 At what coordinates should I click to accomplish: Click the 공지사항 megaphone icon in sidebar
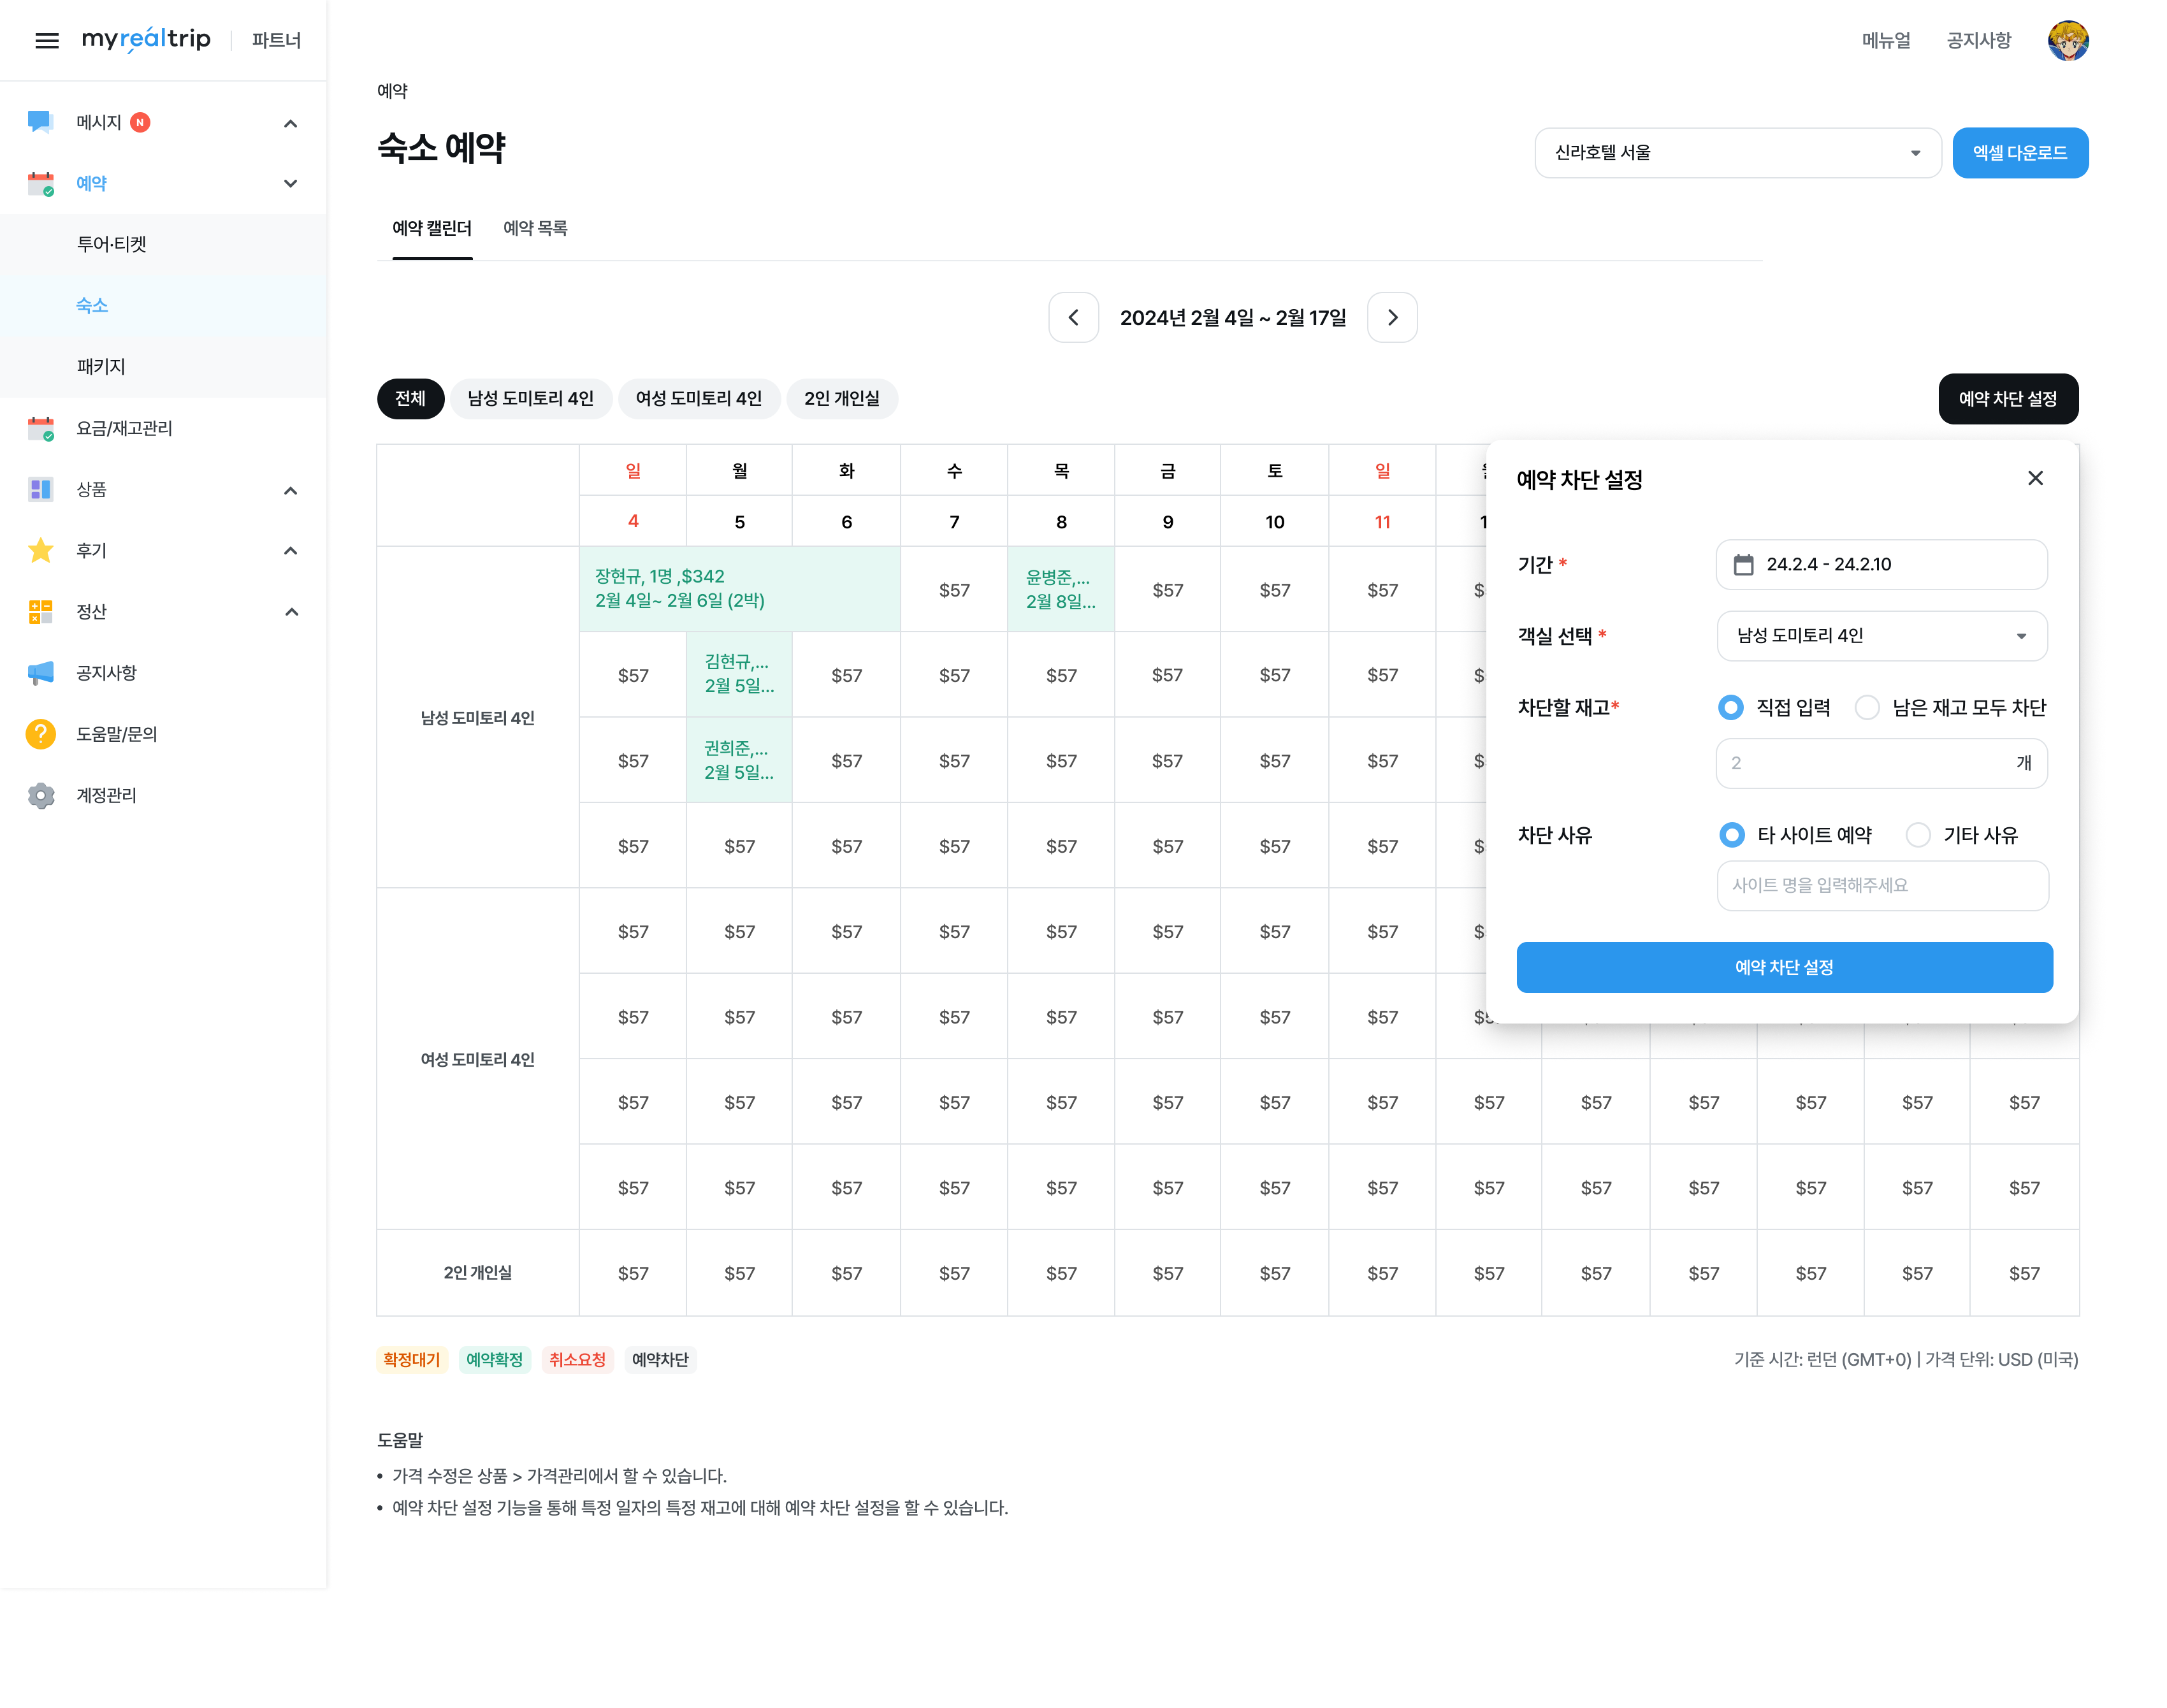[x=40, y=673]
